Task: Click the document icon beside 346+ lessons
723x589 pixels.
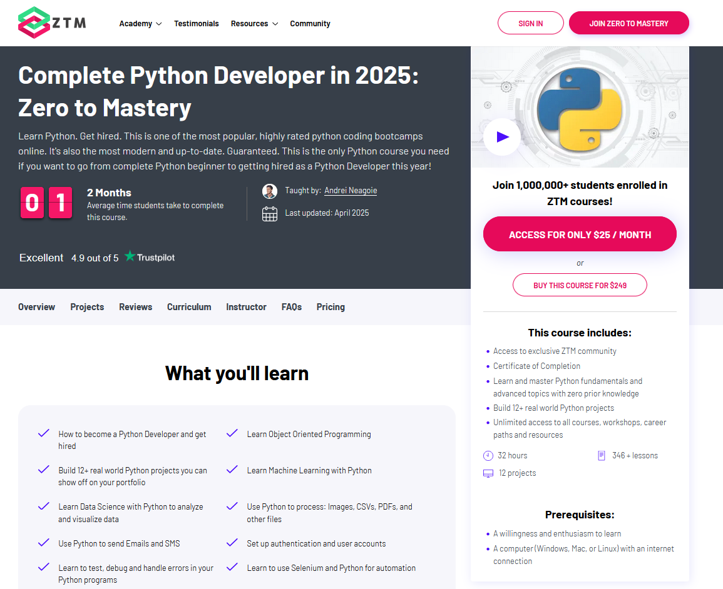Action: pyautogui.click(x=602, y=456)
